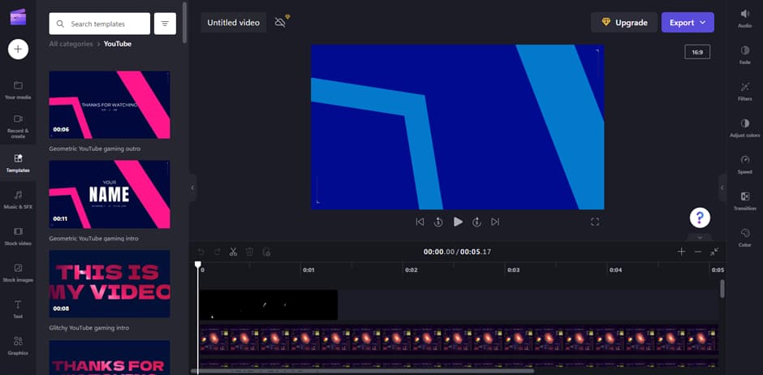Split clip with the scissors tool

tap(233, 252)
